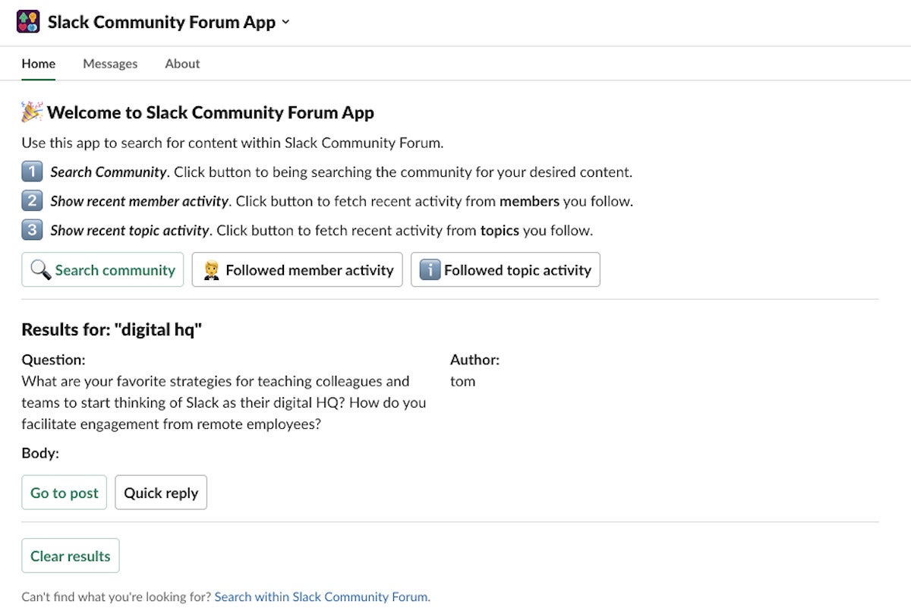The width and height of the screenshot is (911, 611).
Task: Open the Messages tab
Action: (110, 64)
